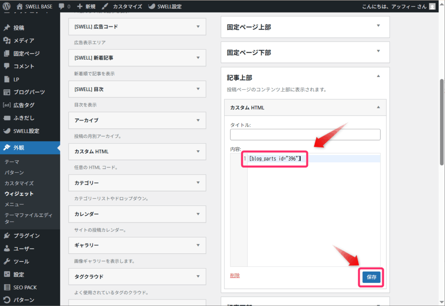The height and width of the screenshot is (306, 445).
Task: Click the タイトル input field
Action: (305, 135)
